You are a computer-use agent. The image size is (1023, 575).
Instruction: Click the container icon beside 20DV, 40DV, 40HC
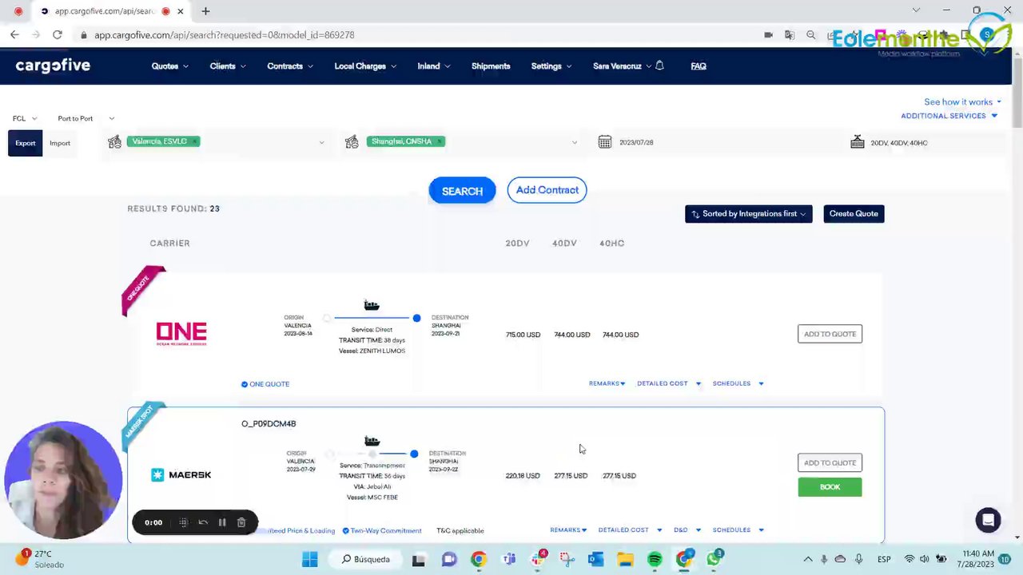858,142
